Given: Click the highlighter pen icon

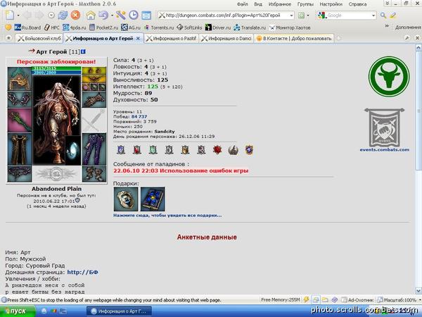Looking at the screenshot, I should 393,15.
